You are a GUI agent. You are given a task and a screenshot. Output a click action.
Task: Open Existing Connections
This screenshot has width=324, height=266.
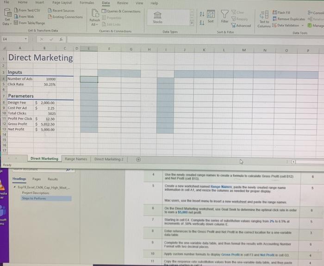pos(65,17)
